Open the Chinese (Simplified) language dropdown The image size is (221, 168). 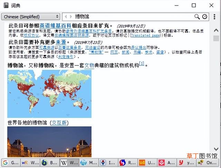click(x=31, y=17)
